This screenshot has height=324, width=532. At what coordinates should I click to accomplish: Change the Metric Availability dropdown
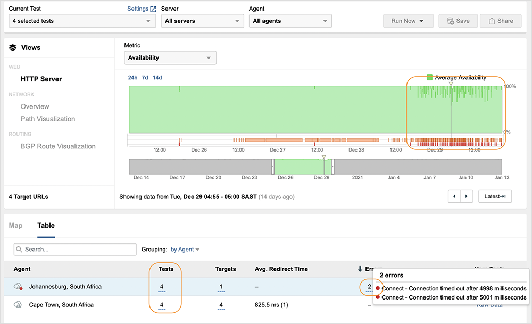[x=170, y=58]
